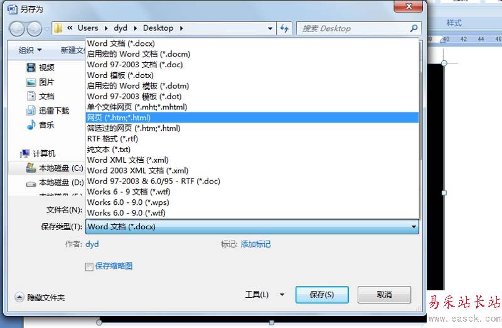Click Desktop in the address path

pos(158,28)
